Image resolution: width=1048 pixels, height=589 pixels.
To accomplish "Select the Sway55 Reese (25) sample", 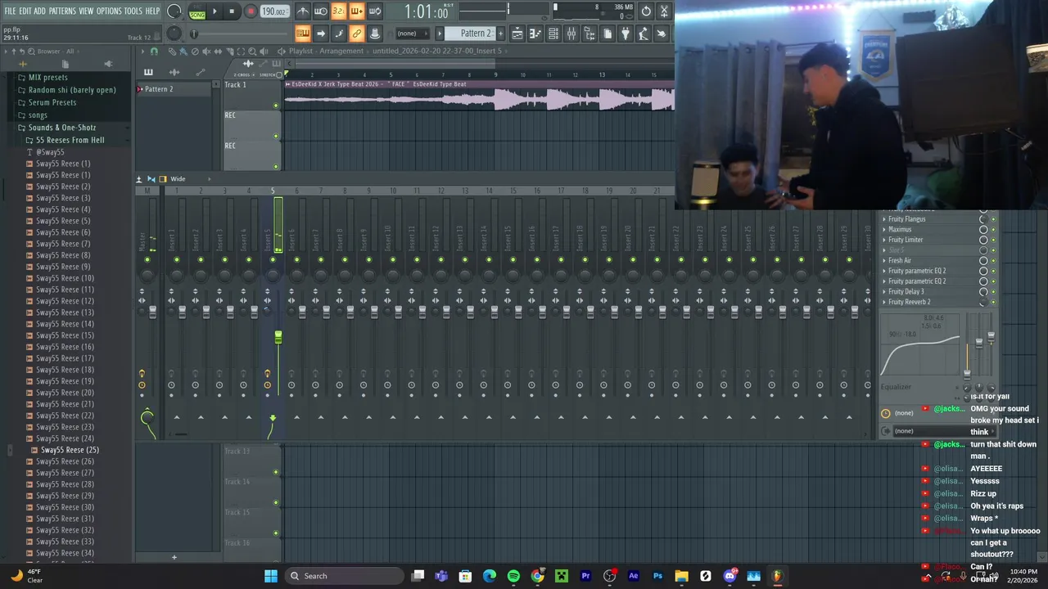I will [70, 450].
